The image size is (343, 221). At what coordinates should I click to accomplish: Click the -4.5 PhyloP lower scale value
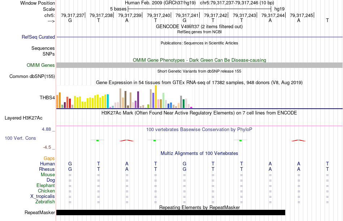[47, 147]
